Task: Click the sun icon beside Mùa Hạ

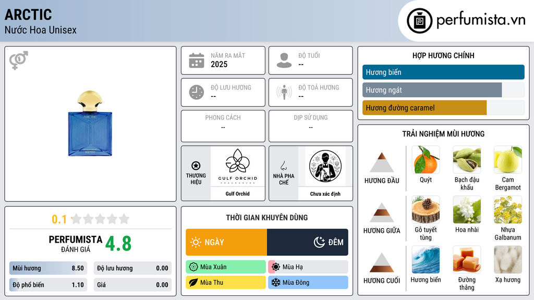Action: click(x=276, y=267)
